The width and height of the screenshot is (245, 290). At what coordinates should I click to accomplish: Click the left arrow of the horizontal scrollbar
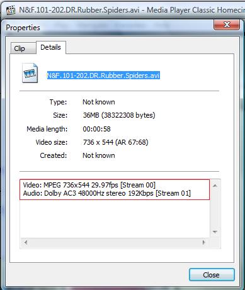pos(26,242)
